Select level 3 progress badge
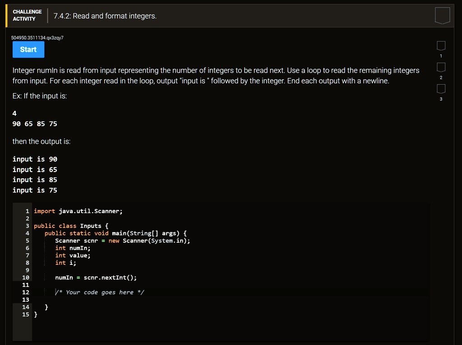The height and width of the screenshot is (345, 462). pos(441,89)
